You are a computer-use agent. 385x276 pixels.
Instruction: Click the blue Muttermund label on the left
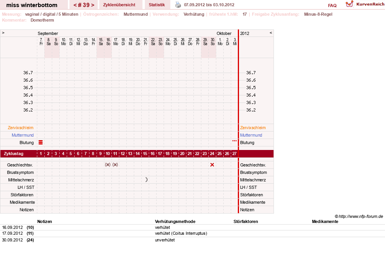click(x=23, y=135)
